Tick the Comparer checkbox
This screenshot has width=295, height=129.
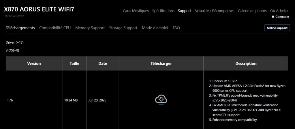273,17
